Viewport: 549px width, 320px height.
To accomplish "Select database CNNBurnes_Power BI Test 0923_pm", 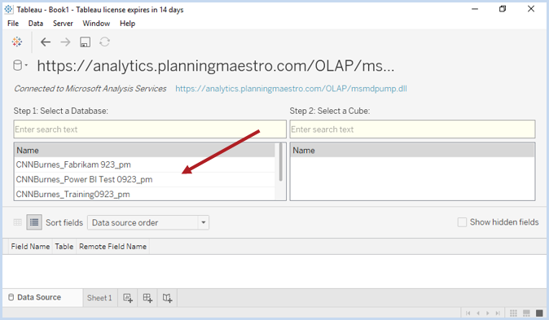I will [x=145, y=179].
